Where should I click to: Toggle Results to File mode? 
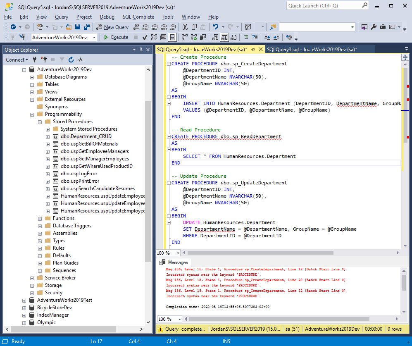point(233,37)
